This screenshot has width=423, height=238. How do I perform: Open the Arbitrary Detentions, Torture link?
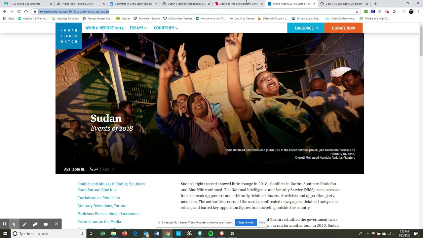click(x=102, y=206)
